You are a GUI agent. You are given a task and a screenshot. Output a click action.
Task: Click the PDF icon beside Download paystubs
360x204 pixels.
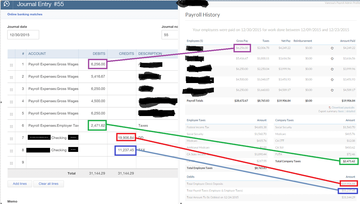[x=330, y=108]
